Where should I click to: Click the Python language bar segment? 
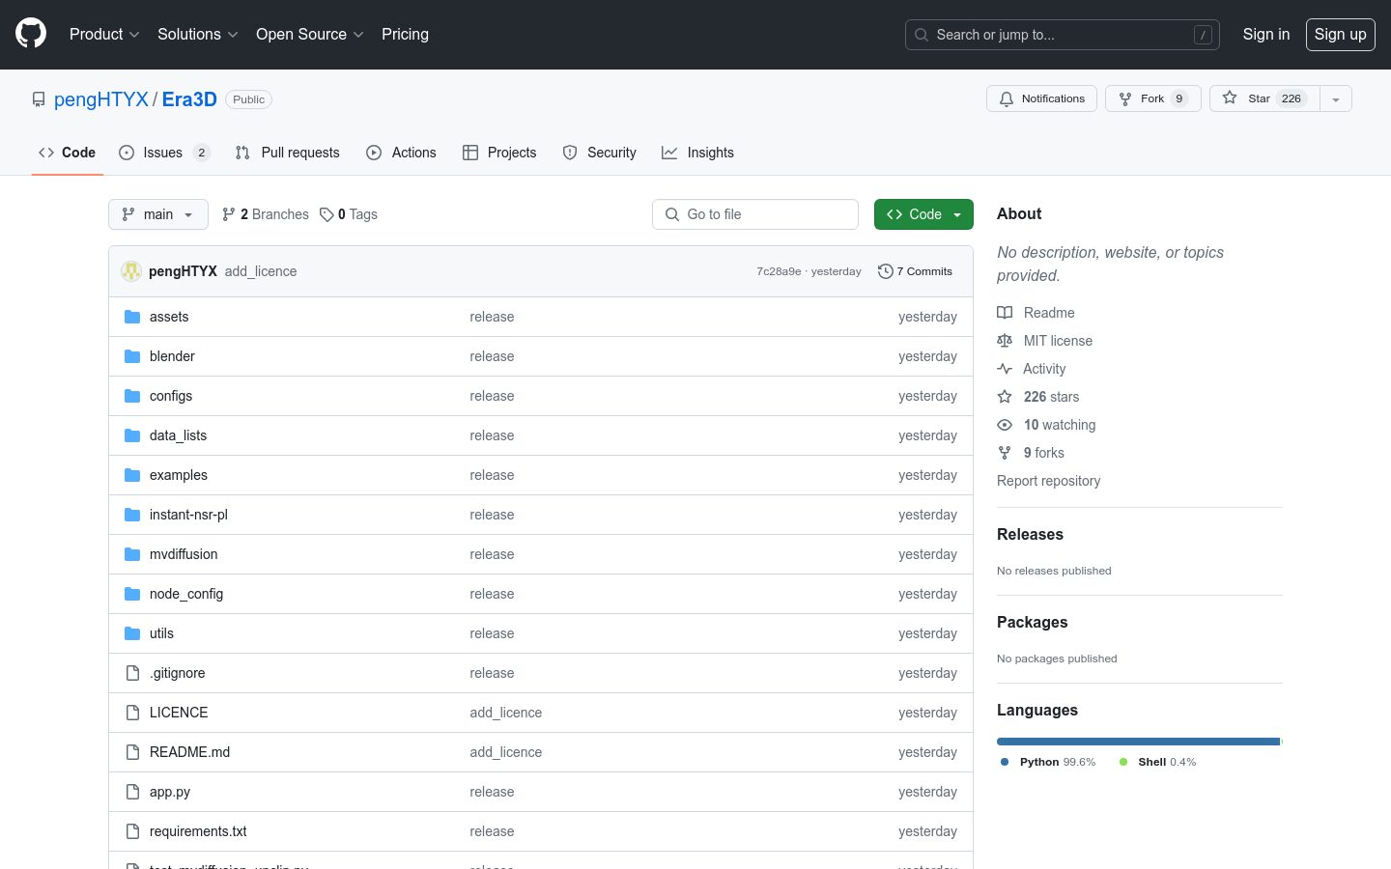point(1138,742)
